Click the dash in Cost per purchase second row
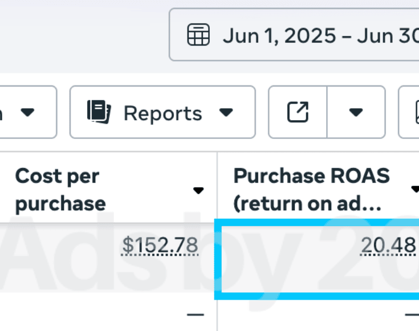The image size is (419, 331). coord(195,314)
